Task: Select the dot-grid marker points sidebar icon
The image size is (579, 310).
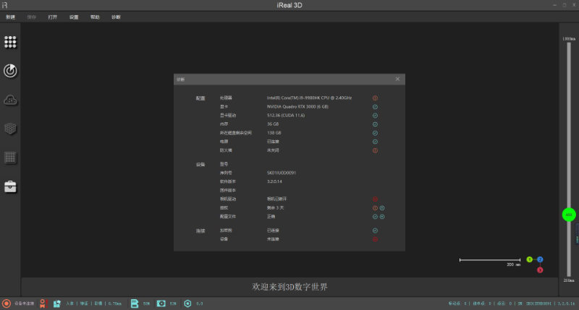Action: click(10, 42)
